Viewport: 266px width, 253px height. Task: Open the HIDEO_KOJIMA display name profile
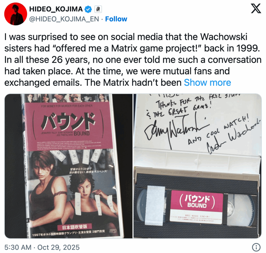point(56,9)
